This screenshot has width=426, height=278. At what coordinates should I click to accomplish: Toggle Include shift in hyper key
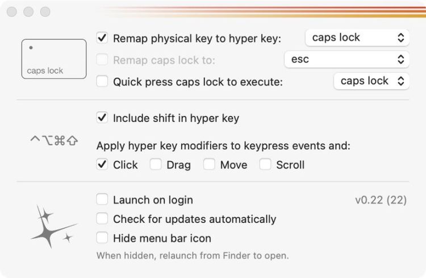coord(102,118)
